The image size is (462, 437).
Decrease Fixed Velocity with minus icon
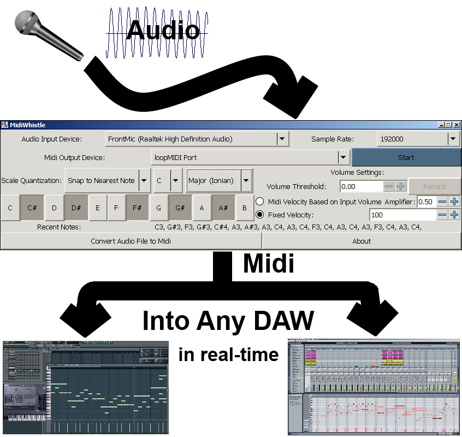coord(443,215)
